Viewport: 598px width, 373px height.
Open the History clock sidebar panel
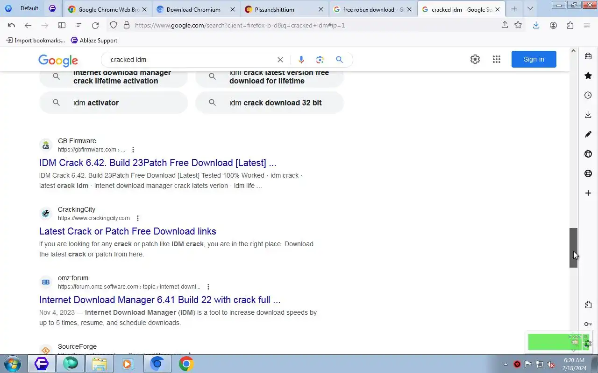click(x=588, y=95)
